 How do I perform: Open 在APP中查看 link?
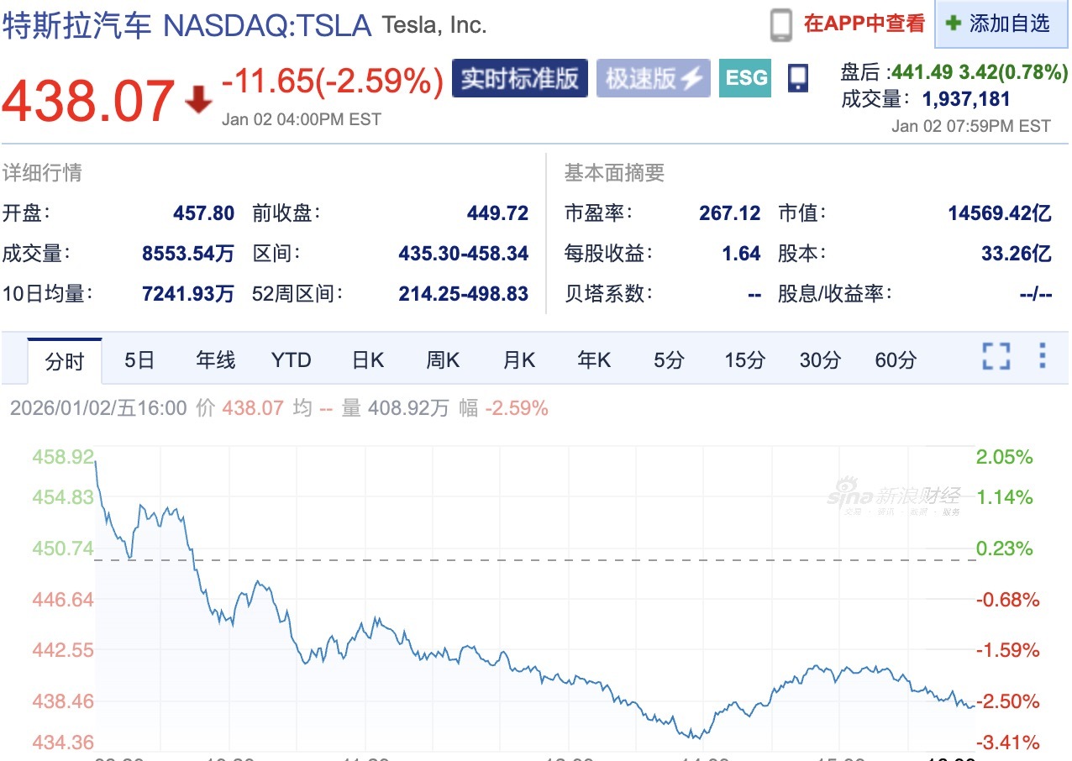click(864, 24)
